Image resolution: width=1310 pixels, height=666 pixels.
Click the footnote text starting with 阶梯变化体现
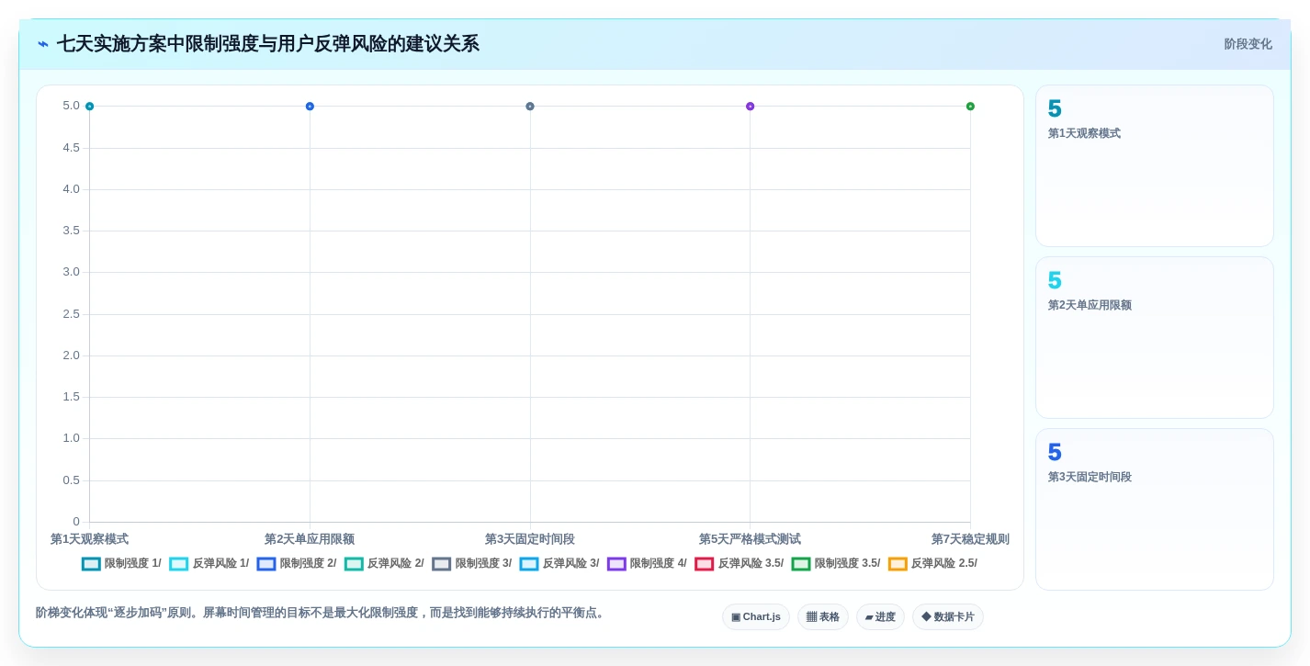point(322,613)
